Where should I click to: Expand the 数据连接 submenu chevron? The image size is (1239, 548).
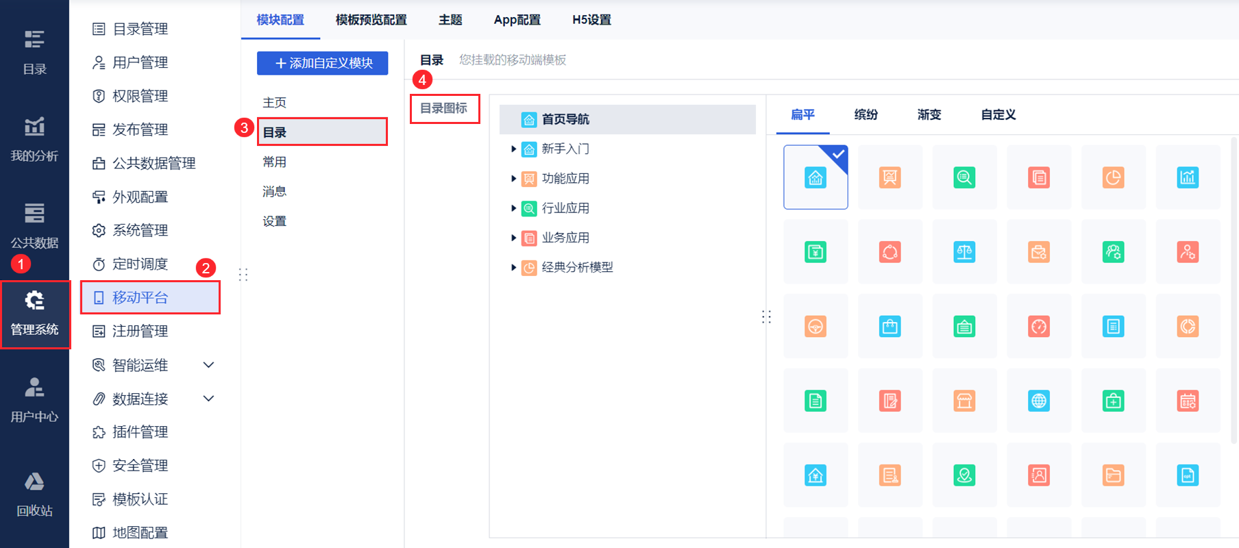(x=209, y=399)
